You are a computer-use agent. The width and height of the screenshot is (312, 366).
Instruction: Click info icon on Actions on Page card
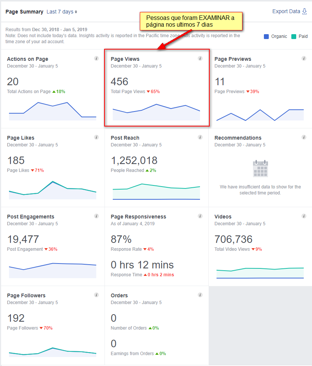pos(96,58)
